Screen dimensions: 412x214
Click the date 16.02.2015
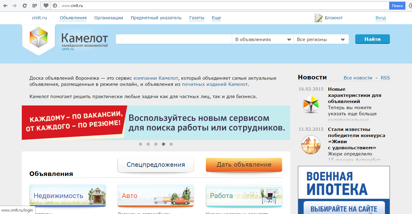[x=311, y=89]
